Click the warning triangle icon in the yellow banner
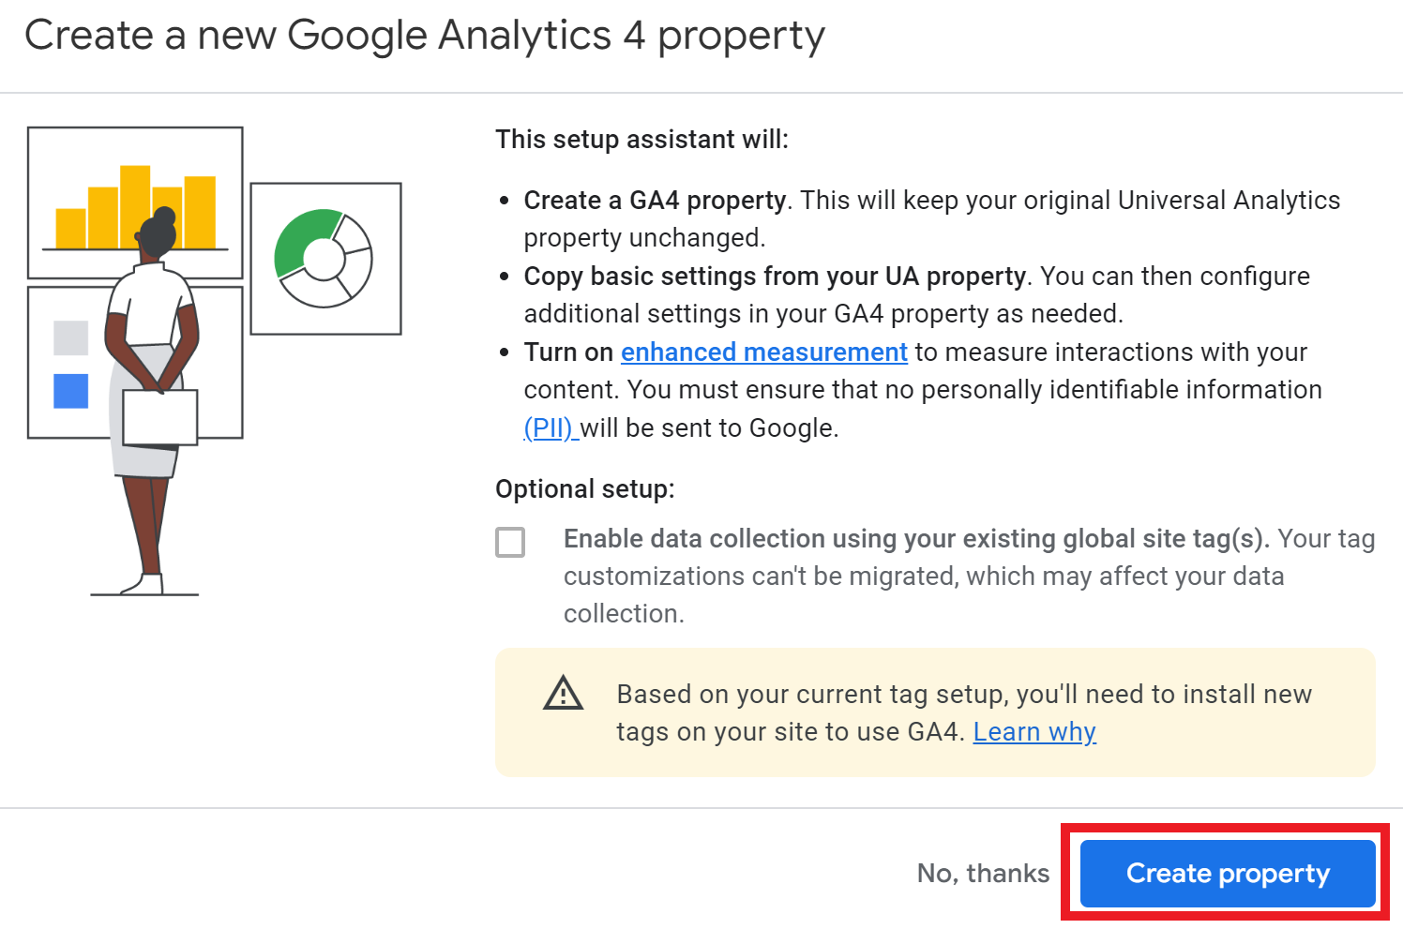The height and width of the screenshot is (929, 1403). click(563, 695)
